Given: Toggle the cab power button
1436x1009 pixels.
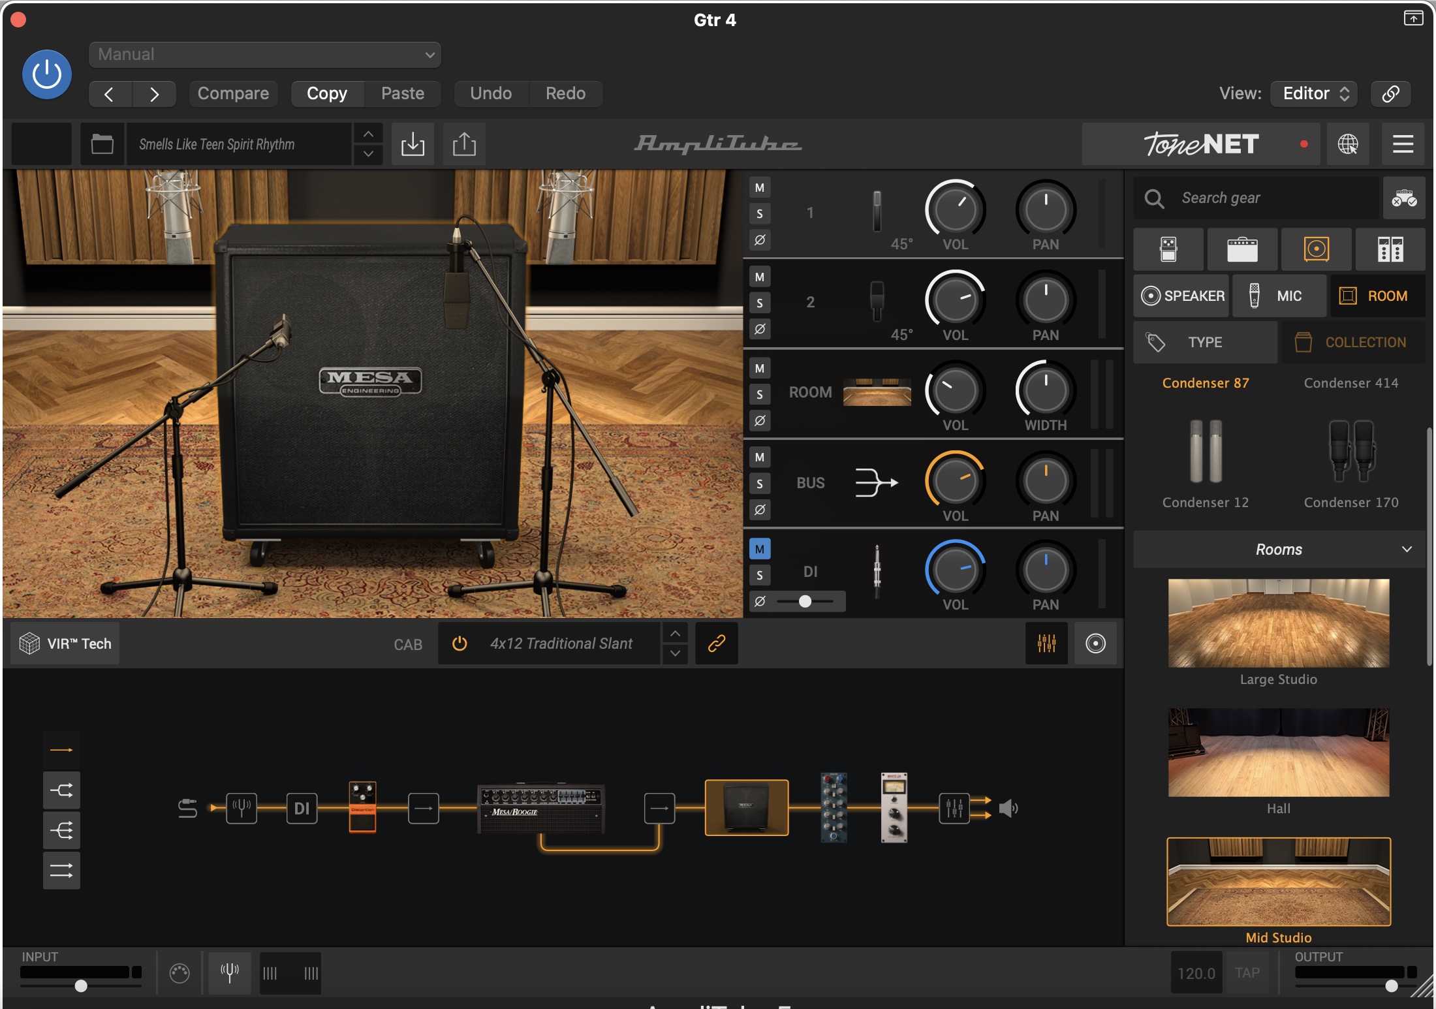Looking at the screenshot, I should pos(460,644).
